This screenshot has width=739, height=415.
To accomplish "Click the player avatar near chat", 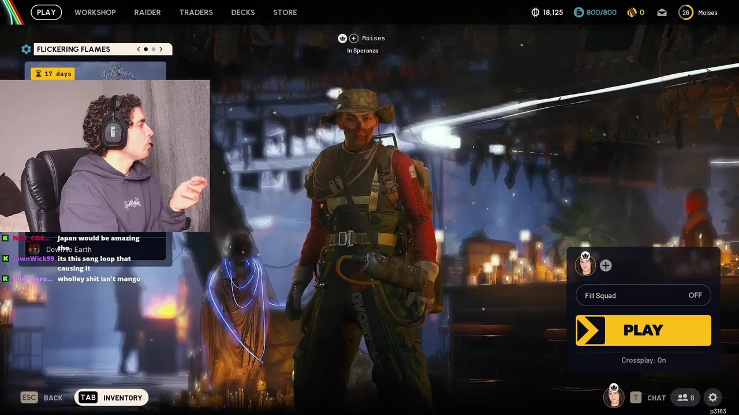I will [x=614, y=397].
